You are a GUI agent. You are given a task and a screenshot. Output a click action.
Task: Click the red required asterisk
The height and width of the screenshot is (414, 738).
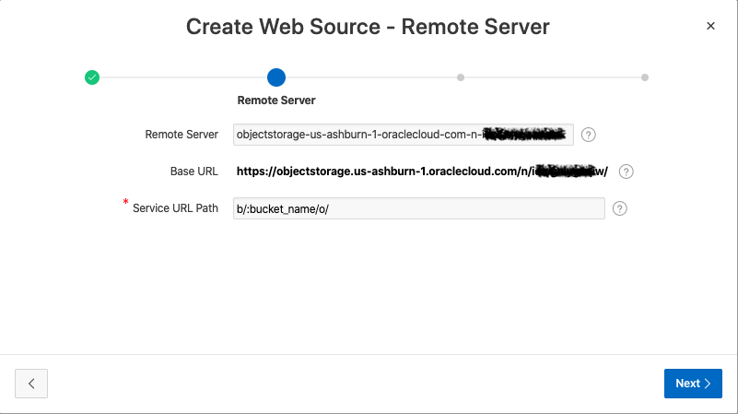[x=126, y=202]
